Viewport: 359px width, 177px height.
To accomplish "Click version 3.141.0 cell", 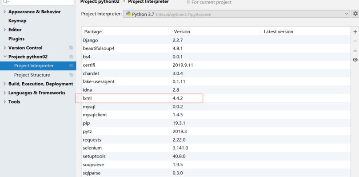I will [x=180, y=148].
